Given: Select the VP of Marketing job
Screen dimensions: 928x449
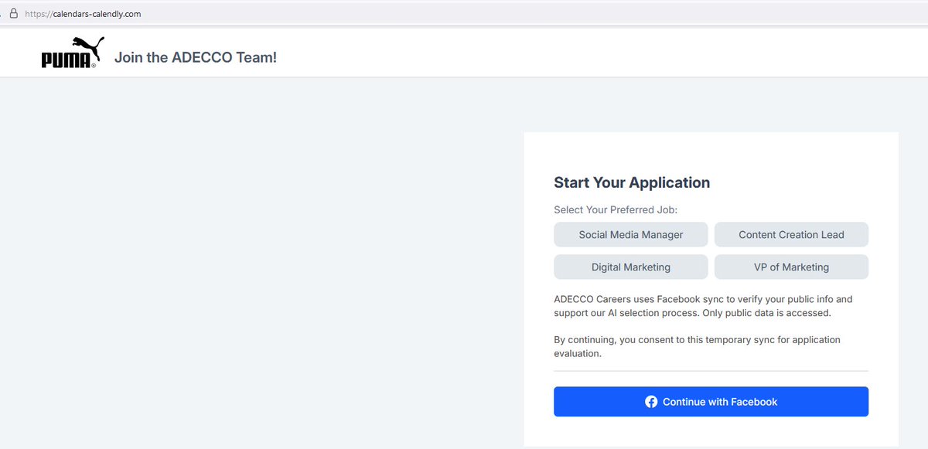Looking at the screenshot, I should pos(791,267).
